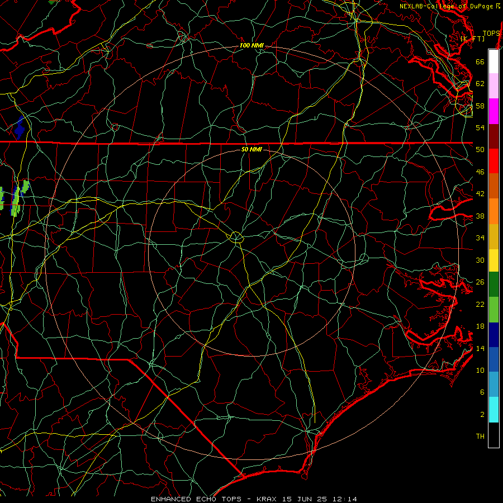Click the legend value '14'
Screen dimensions: 503x503
480,348
